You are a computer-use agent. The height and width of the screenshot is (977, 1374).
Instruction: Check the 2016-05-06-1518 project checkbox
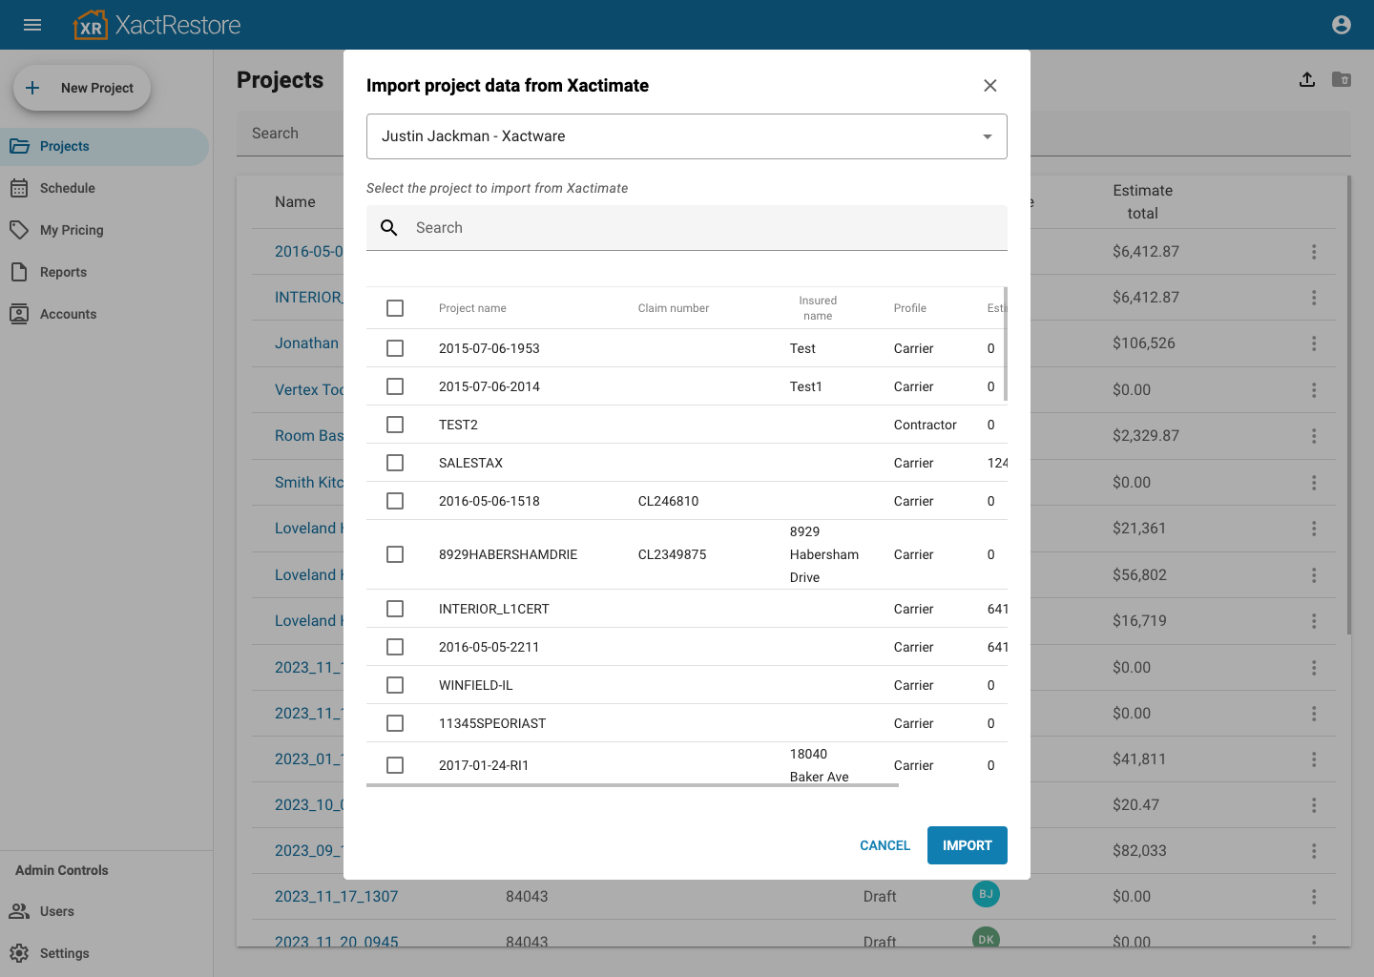395,501
